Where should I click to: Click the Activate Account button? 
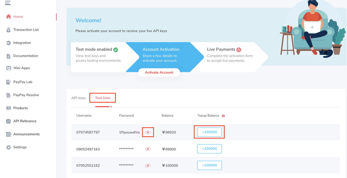coord(159,72)
